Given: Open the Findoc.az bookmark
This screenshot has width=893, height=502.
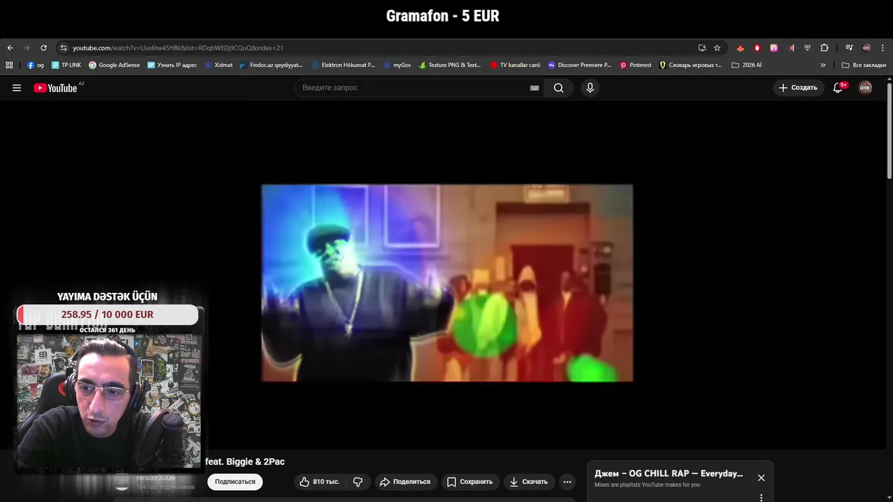Looking at the screenshot, I should pyautogui.click(x=271, y=65).
